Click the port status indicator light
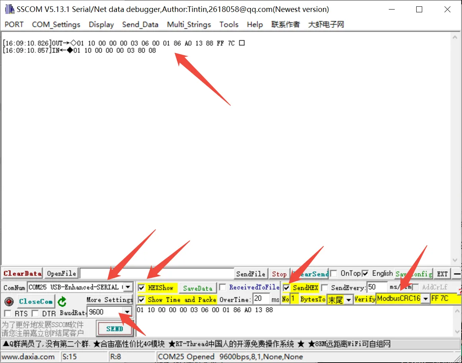462x363 pixels. tap(9, 301)
